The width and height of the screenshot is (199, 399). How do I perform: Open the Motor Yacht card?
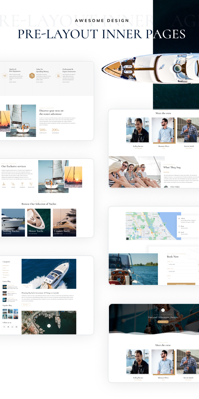pos(39,223)
